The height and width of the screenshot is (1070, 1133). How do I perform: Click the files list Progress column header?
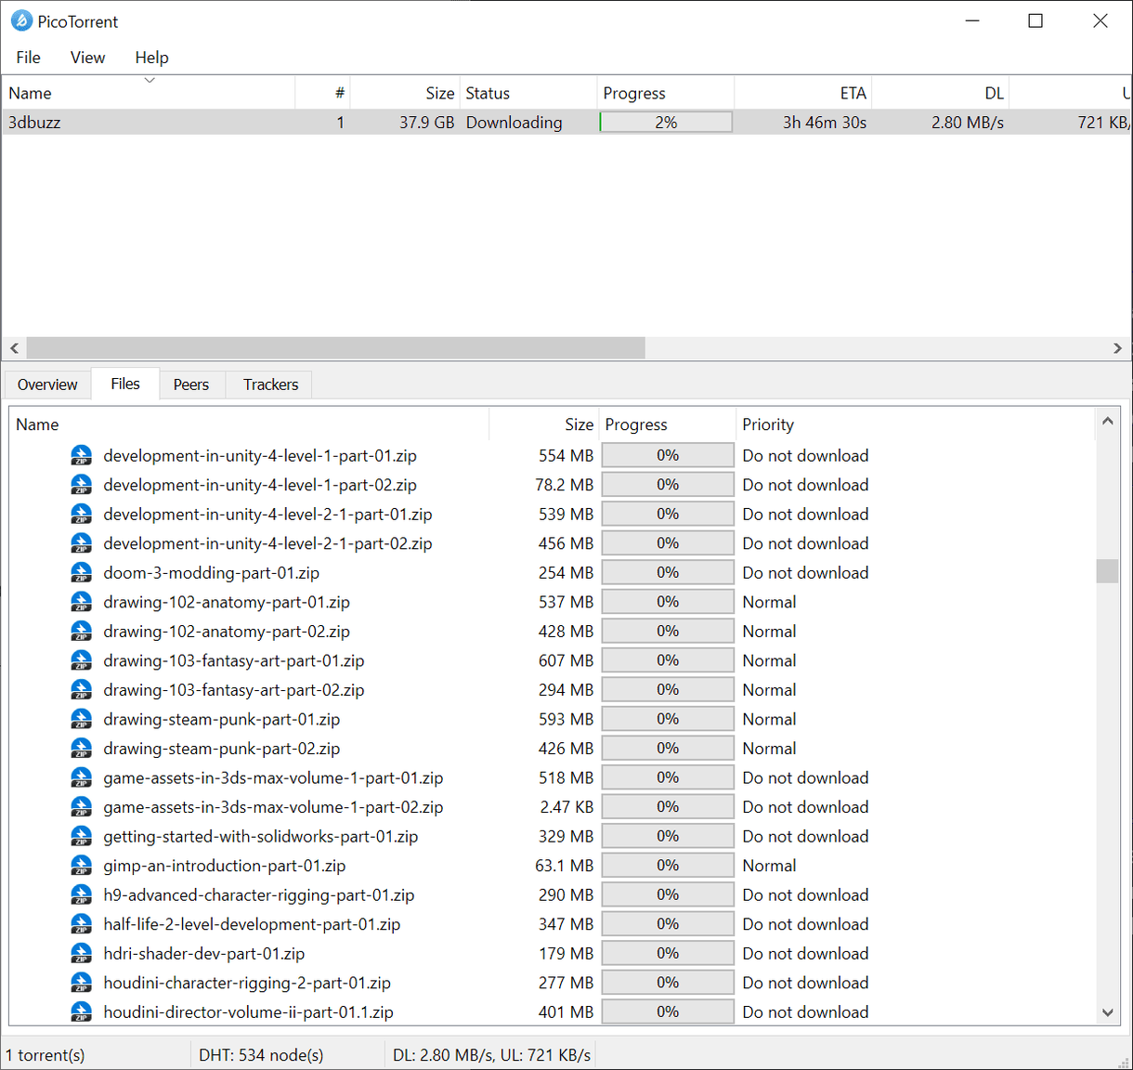click(x=668, y=424)
